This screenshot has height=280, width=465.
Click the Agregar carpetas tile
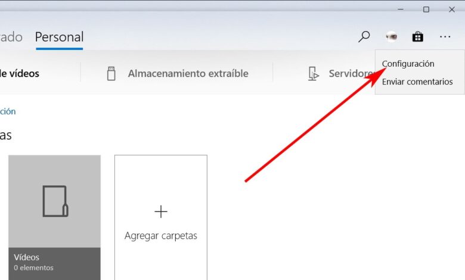(161, 217)
